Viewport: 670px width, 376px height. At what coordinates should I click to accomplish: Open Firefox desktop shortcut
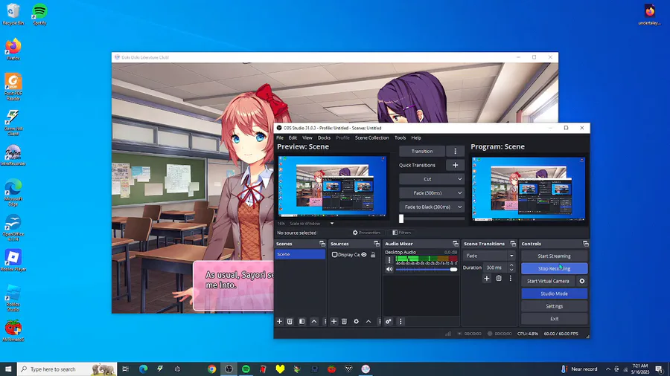13,49
